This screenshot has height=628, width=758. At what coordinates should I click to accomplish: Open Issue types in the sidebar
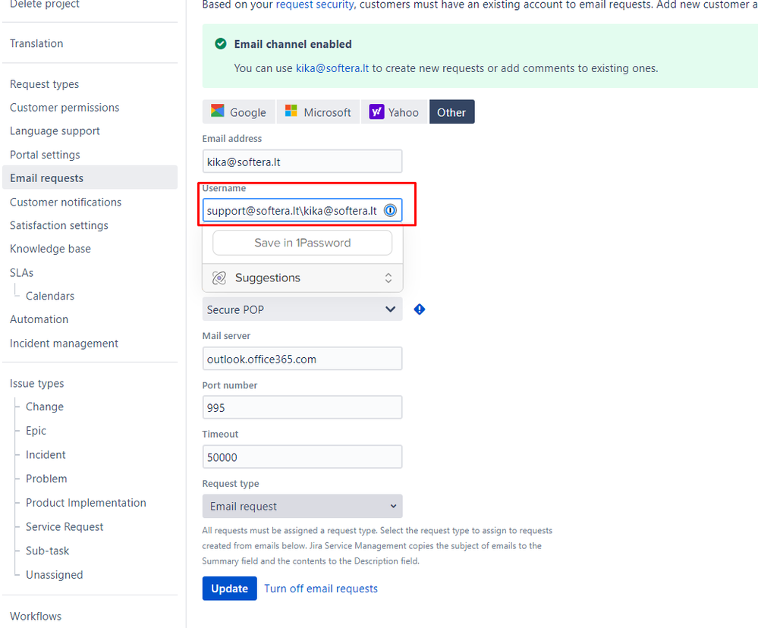pos(36,384)
